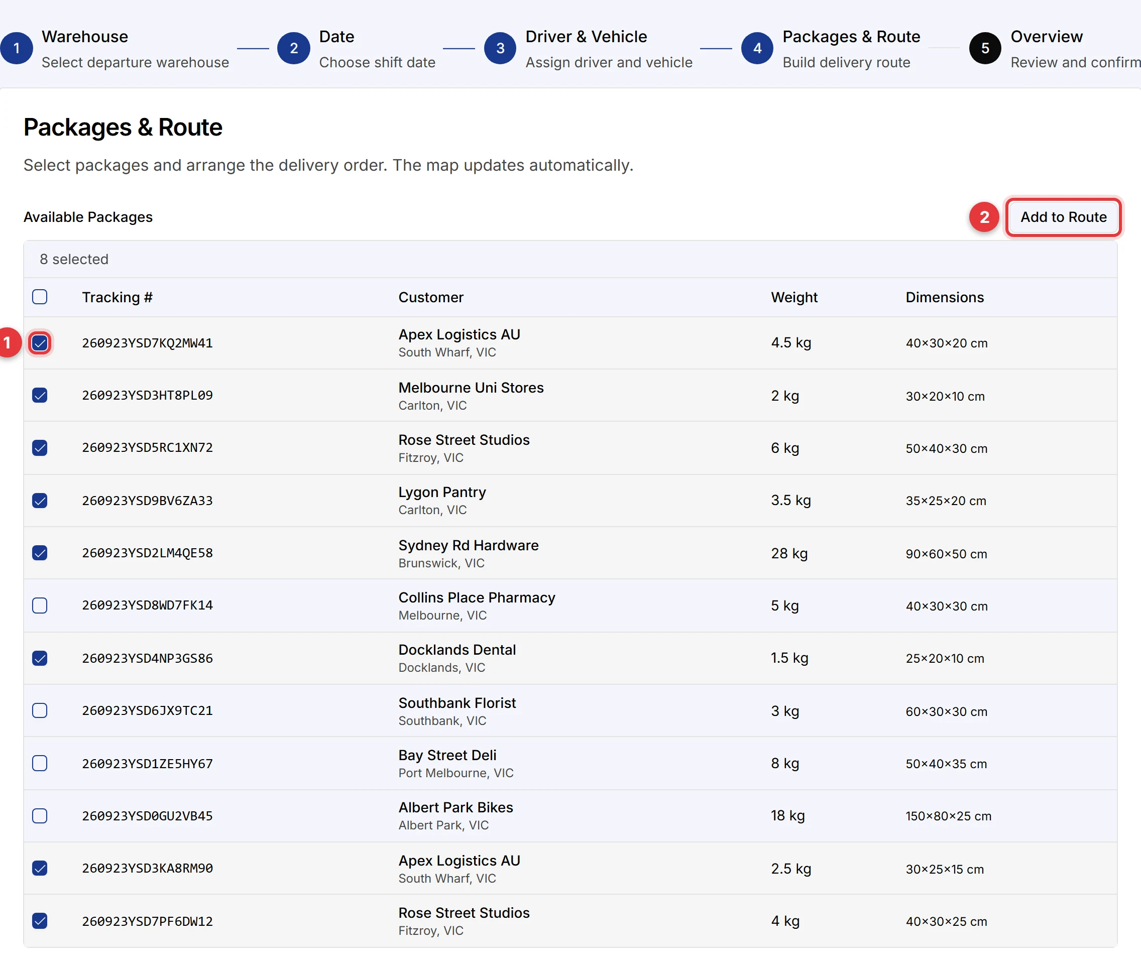The height and width of the screenshot is (970, 1141).
Task: Deselect Docklands Dental package checkbox
Action: coord(40,658)
